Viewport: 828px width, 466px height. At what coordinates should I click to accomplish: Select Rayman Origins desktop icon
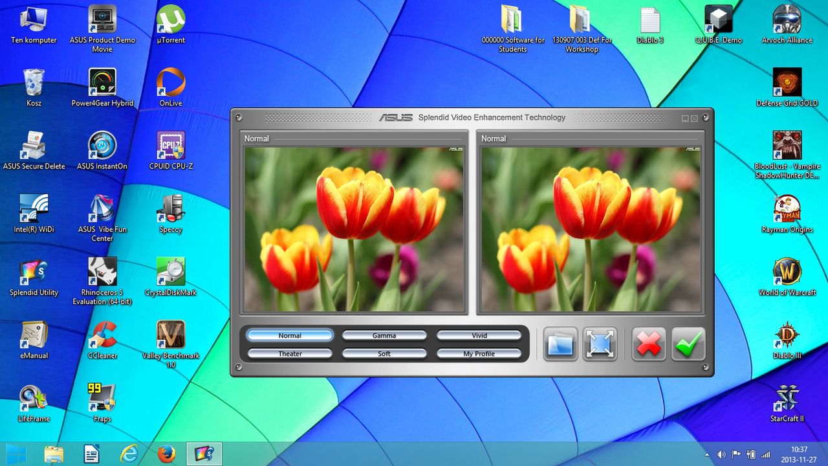pyautogui.click(x=787, y=214)
